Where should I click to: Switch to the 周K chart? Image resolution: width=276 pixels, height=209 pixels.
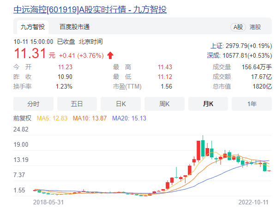164,104
